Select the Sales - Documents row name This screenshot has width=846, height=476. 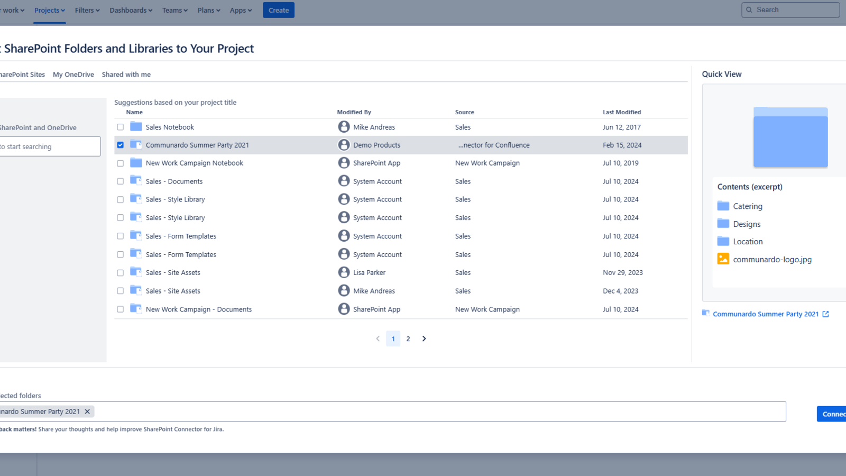(x=174, y=181)
